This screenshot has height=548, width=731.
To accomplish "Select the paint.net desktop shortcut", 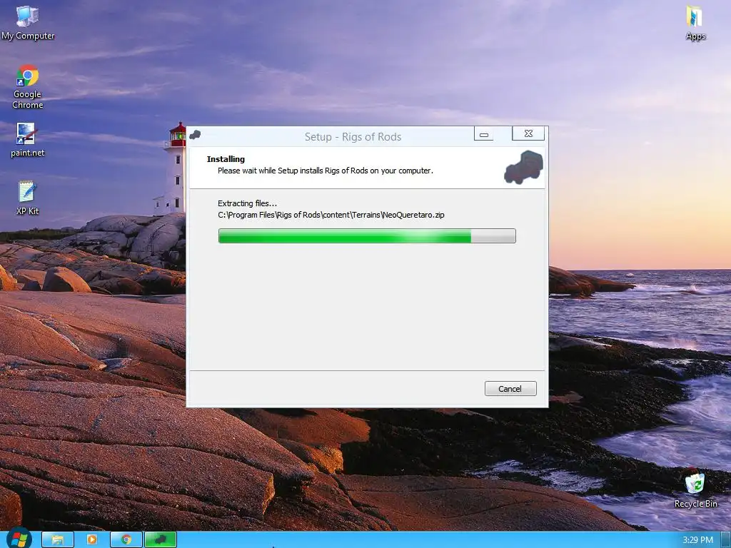I will (x=27, y=140).
